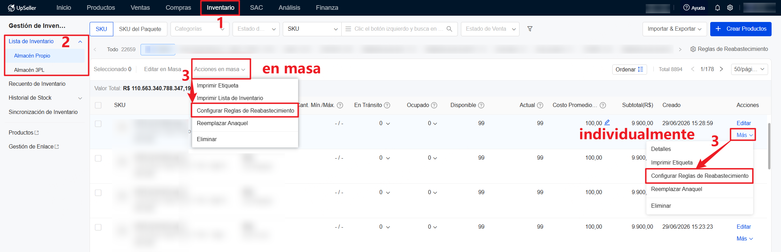Check the first row checkbox
This screenshot has height=252, width=781.
pos(98,124)
